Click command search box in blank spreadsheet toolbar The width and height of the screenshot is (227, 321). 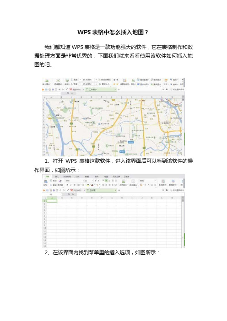point(176,190)
